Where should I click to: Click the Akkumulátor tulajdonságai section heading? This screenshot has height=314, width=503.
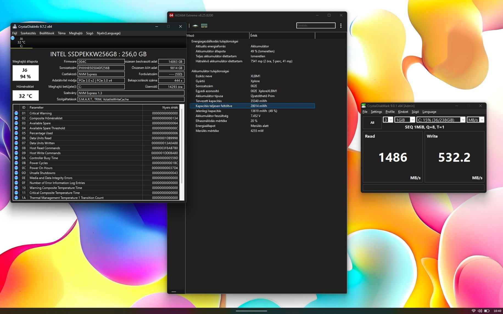(210, 71)
